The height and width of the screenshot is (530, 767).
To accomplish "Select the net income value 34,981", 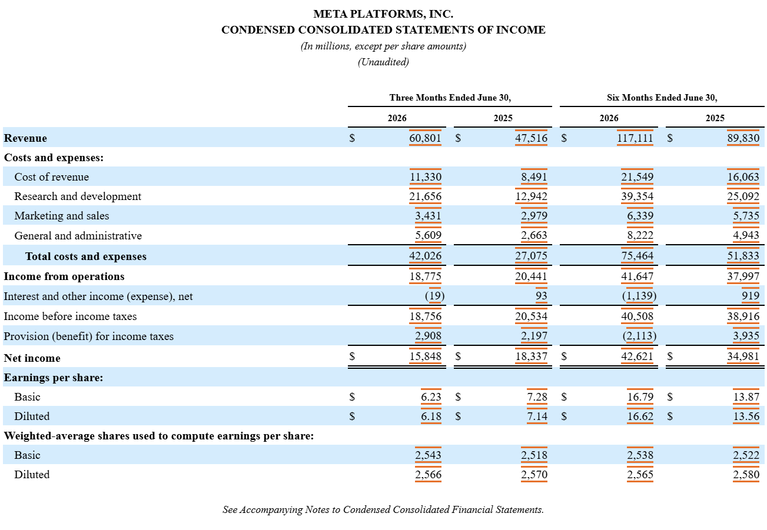I will tap(743, 356).
